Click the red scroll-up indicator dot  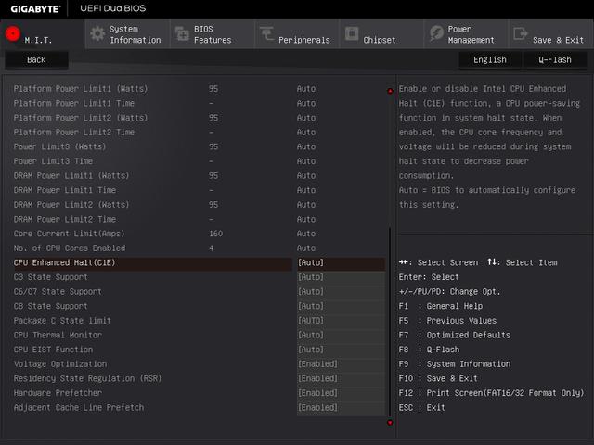[390, 91]
